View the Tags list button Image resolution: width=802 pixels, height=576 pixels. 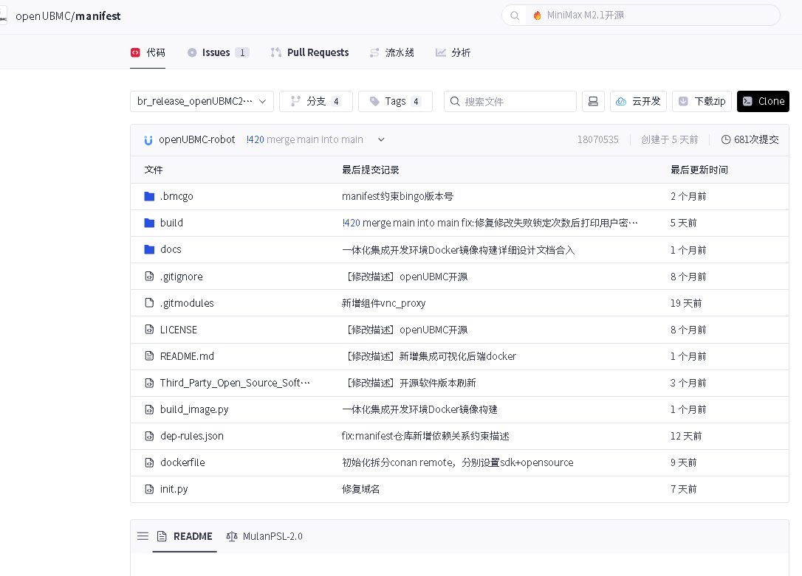click(395, 101)
